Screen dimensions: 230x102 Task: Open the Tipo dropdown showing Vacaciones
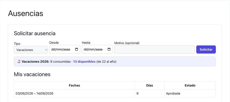[x=31, y=50]
